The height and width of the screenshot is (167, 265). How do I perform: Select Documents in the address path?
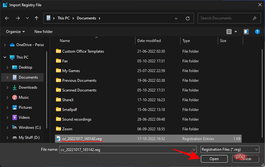coord(86,18)
